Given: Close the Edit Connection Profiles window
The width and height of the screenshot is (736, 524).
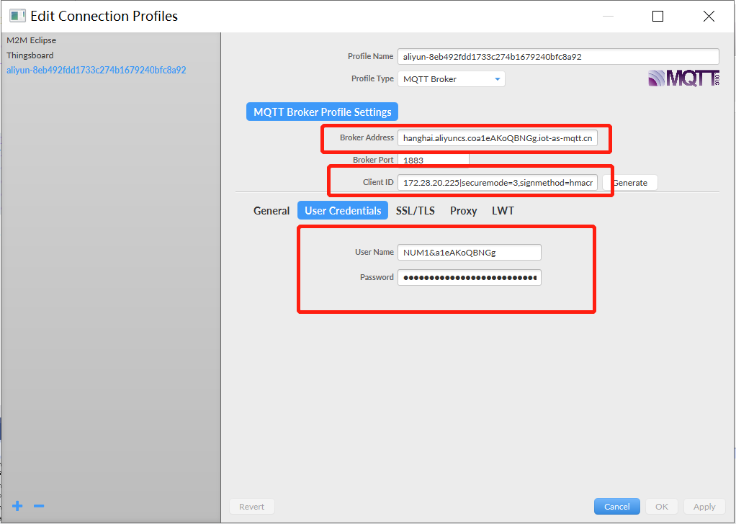Looking at the screenshot, I should (x=709, y=17).
